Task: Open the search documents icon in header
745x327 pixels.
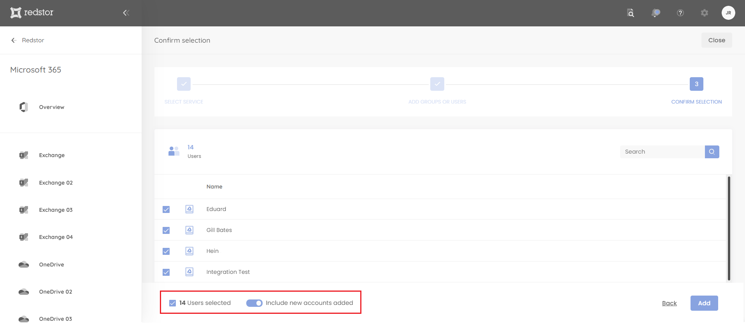Action: [x=631, y=13]
